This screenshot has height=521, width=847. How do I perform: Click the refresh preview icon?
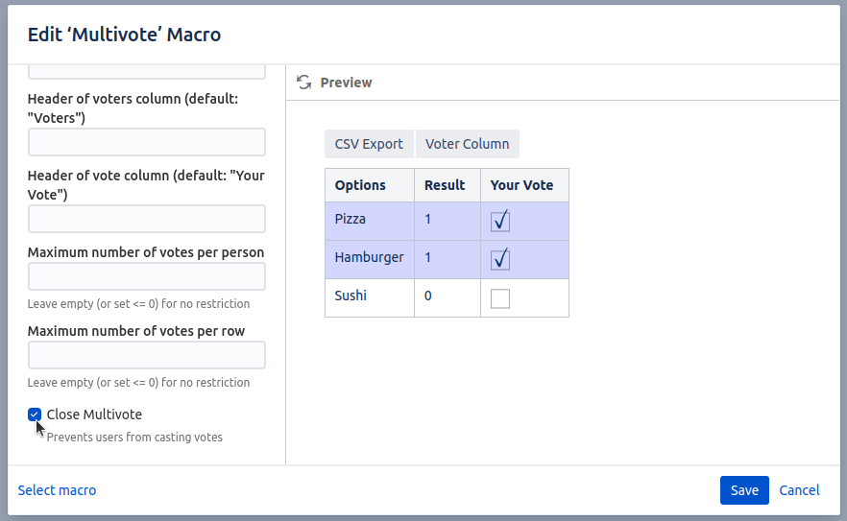[x=303, y=83]
